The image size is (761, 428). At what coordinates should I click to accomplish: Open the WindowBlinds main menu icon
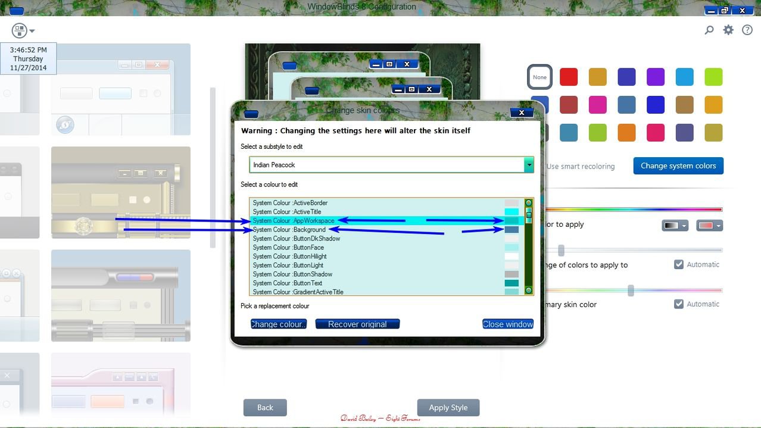[x=19, y=30]
